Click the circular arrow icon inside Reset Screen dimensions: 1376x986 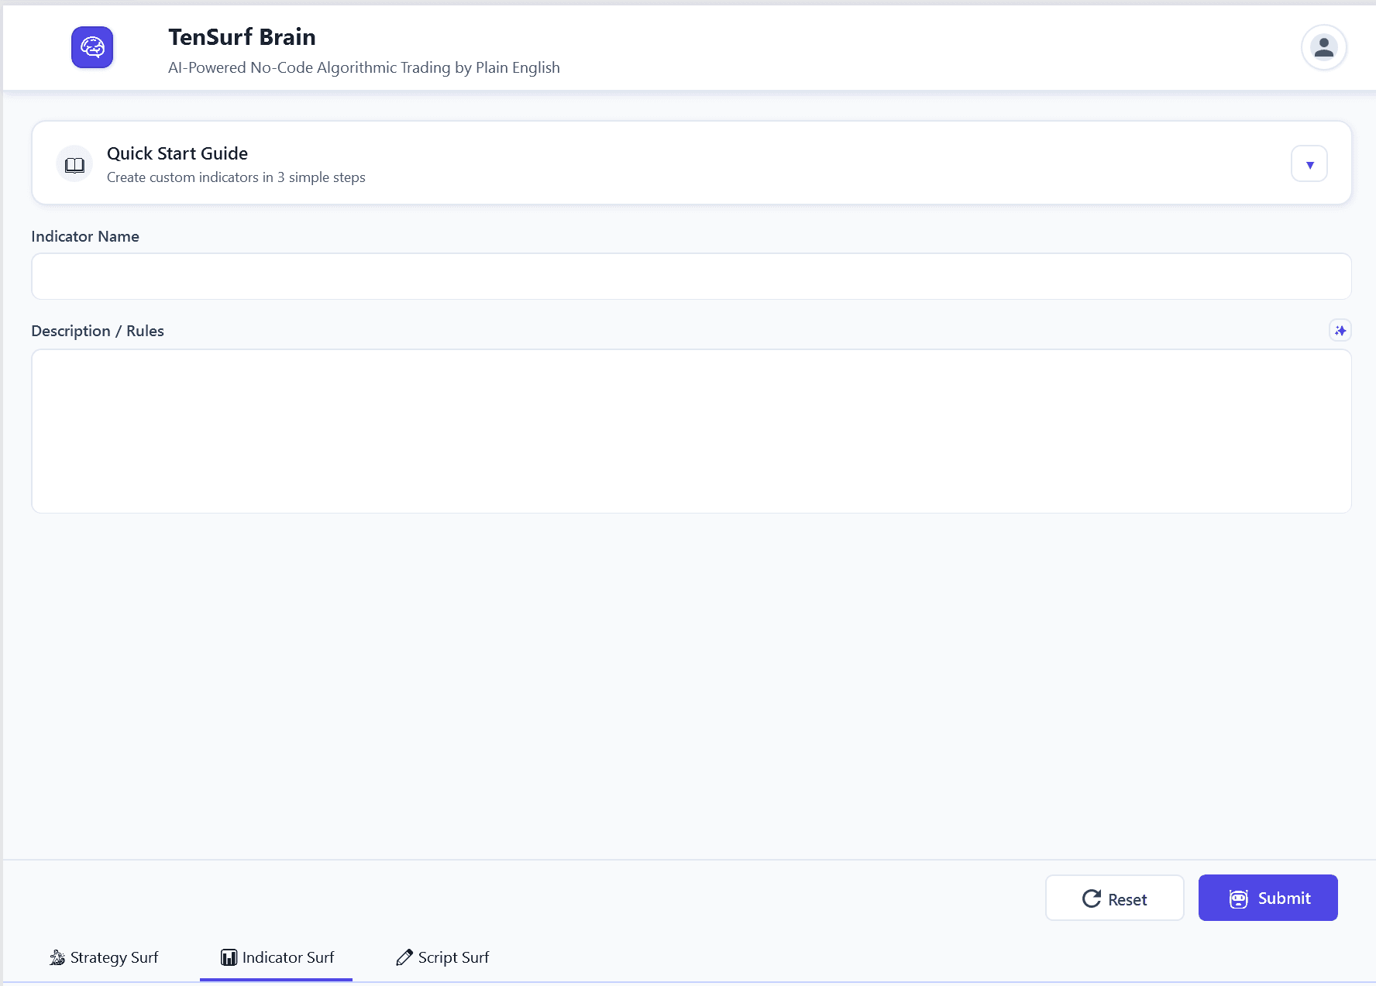click(1091, 898)
